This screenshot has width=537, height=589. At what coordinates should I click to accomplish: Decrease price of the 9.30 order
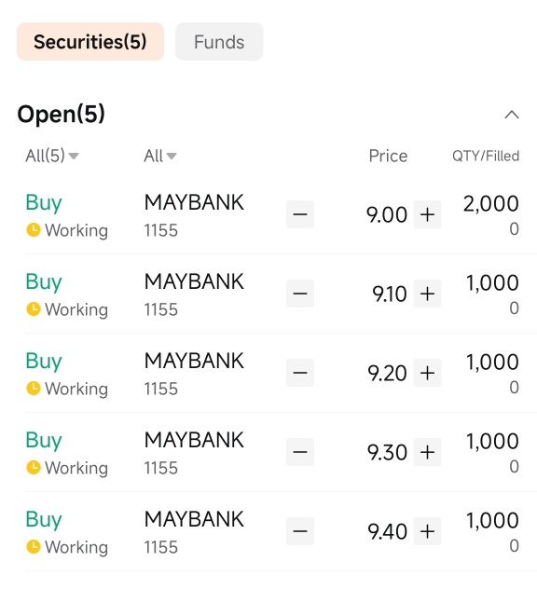(300, 452)
